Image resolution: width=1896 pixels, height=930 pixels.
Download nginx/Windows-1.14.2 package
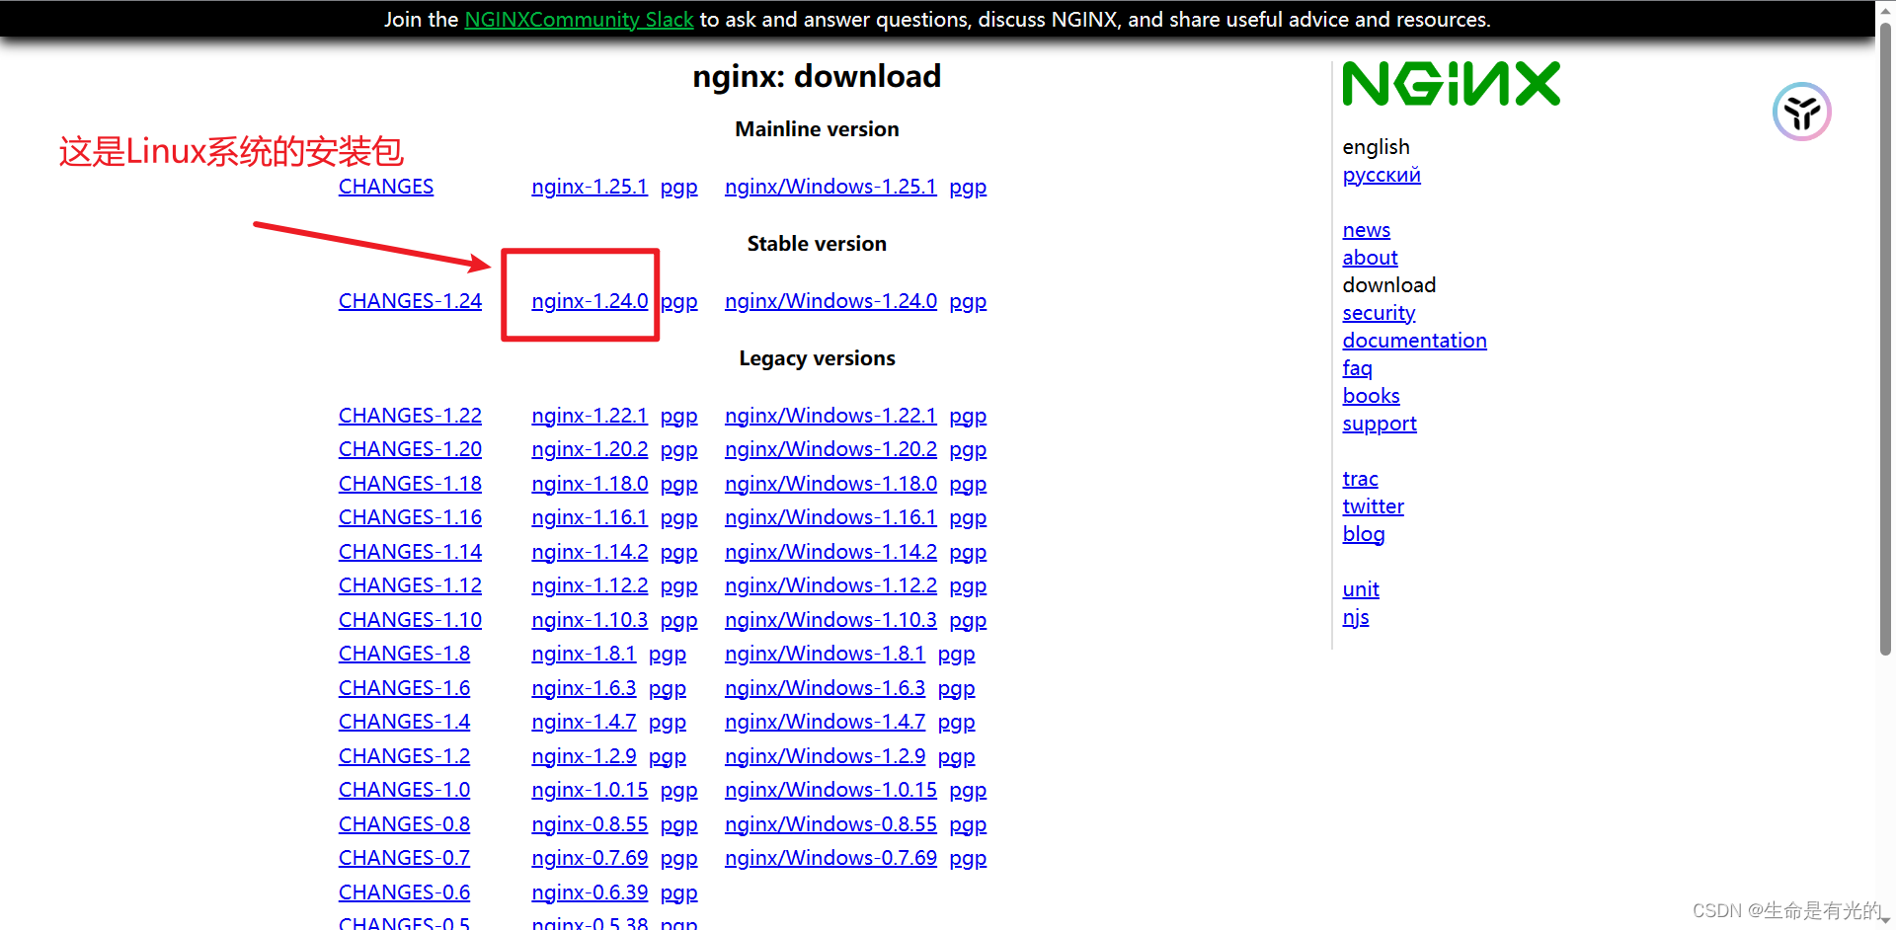pyautogui.click(x=830, y=552)
